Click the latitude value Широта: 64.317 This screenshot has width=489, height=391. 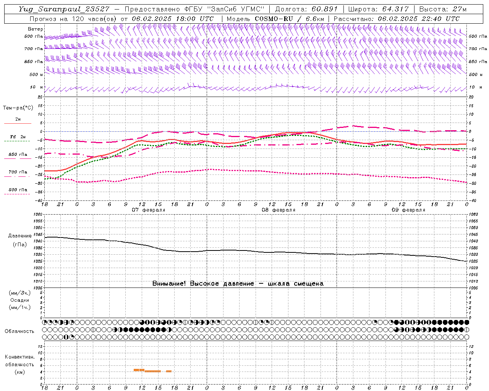[378, 9]
